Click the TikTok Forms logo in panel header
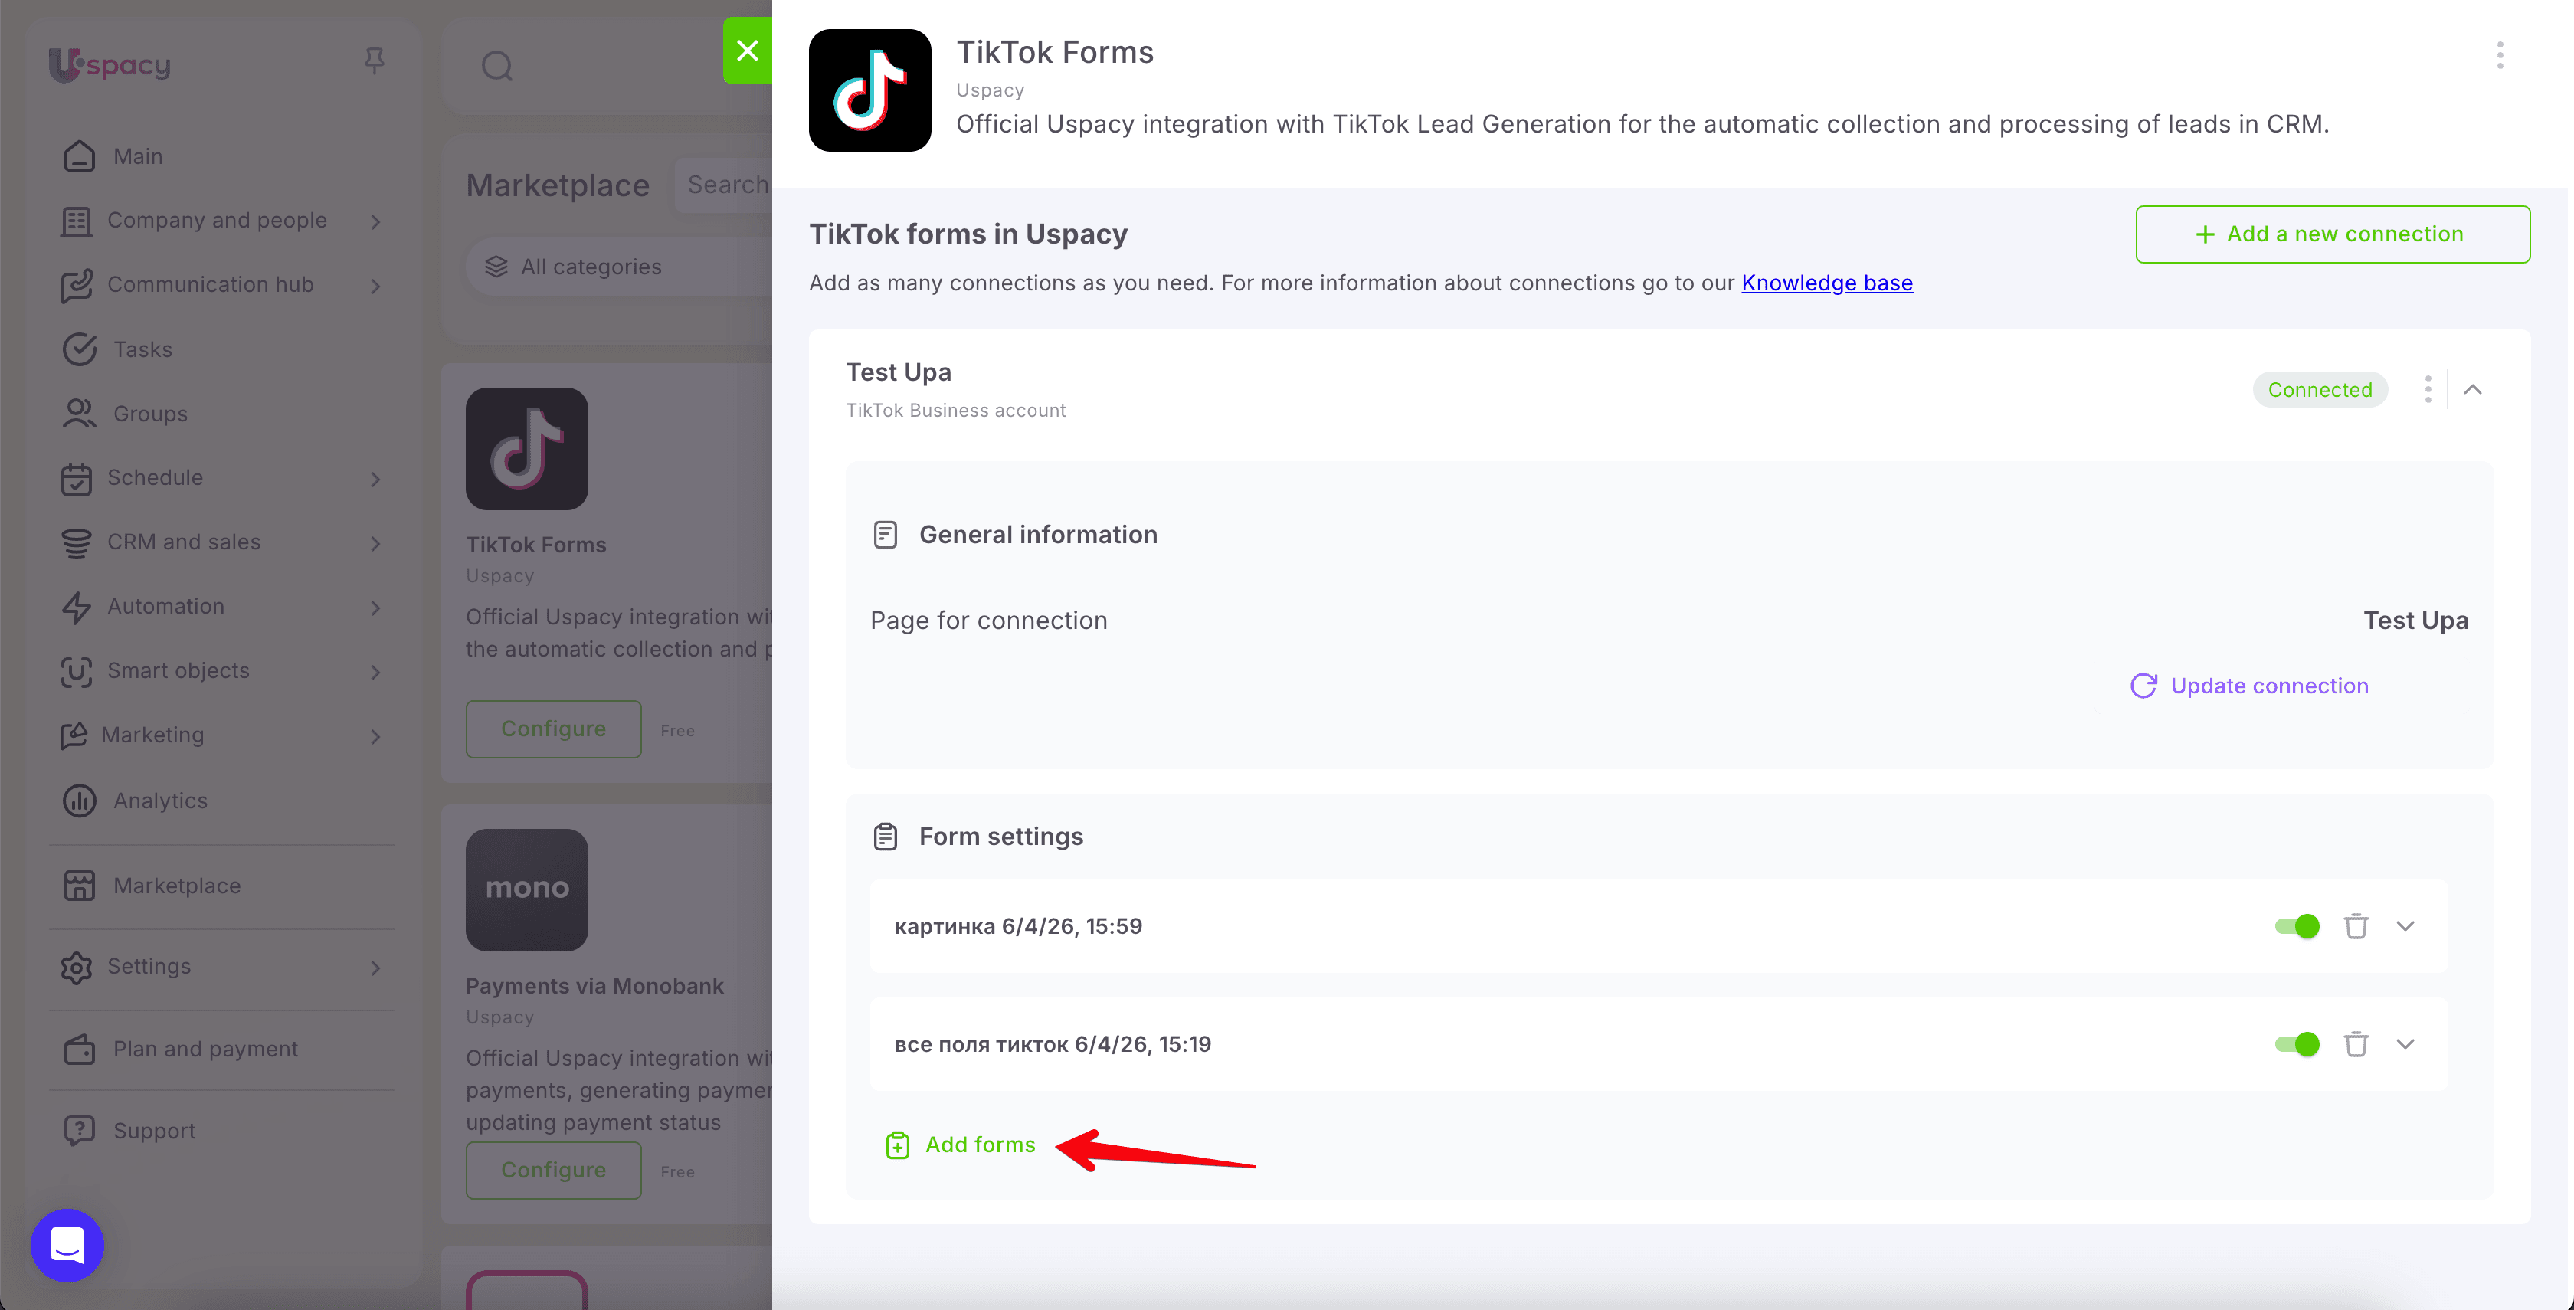 (869, 90)
